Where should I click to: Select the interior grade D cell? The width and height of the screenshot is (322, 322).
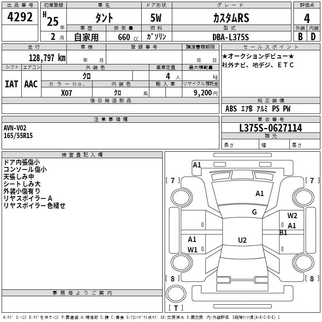pyautogui.click(x=313, y=37)
